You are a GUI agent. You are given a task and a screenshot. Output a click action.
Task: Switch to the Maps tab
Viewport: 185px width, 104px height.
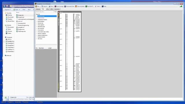[x=43, y=9]
